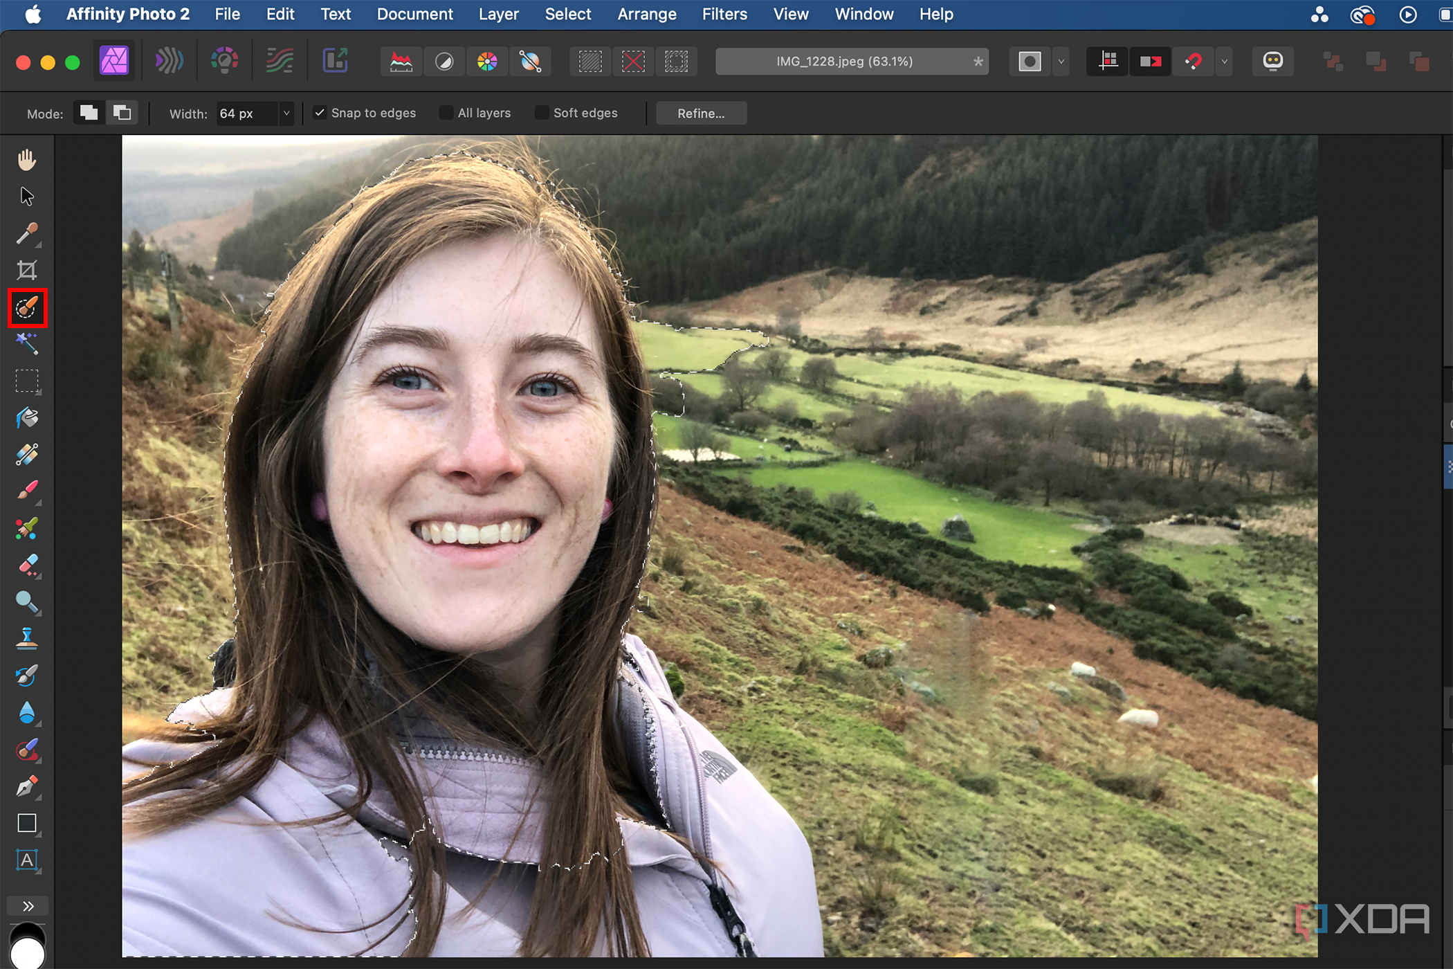
Task: Enable the All layers checkbox
Action: 446,113
